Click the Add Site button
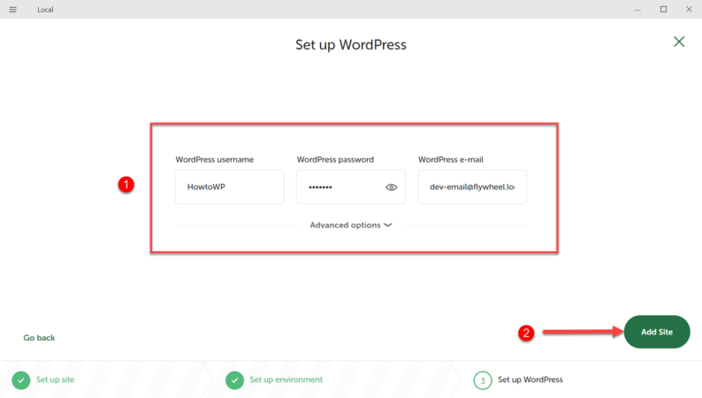The image size is (702, 398). (x=657, y=332)
